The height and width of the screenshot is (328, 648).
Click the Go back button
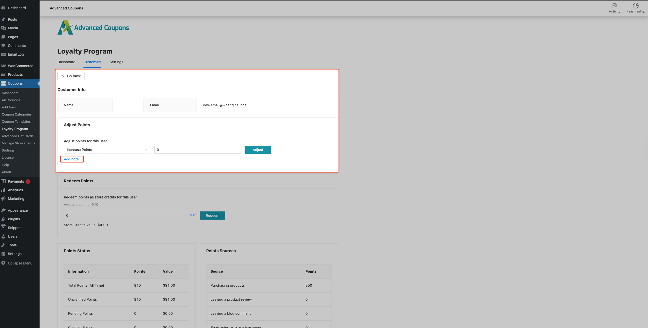click(x=71, y=76)
